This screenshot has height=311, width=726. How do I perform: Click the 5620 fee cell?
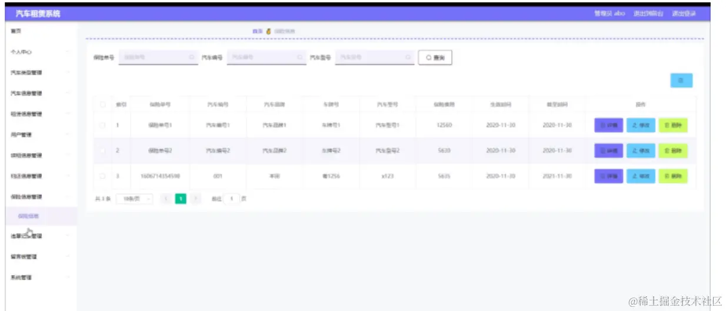(444, 151)
